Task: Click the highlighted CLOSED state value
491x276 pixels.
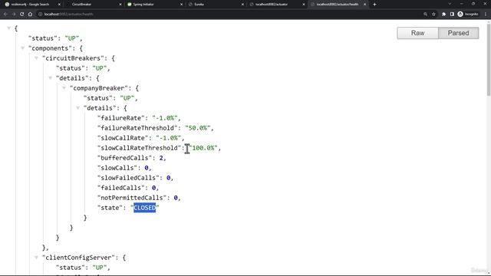Action: (145, 208)
